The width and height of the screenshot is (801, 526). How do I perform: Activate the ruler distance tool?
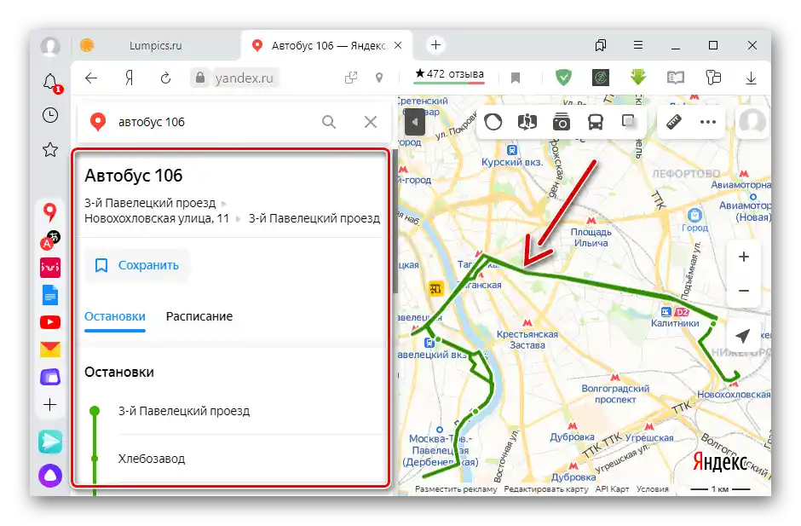[674, 122]
